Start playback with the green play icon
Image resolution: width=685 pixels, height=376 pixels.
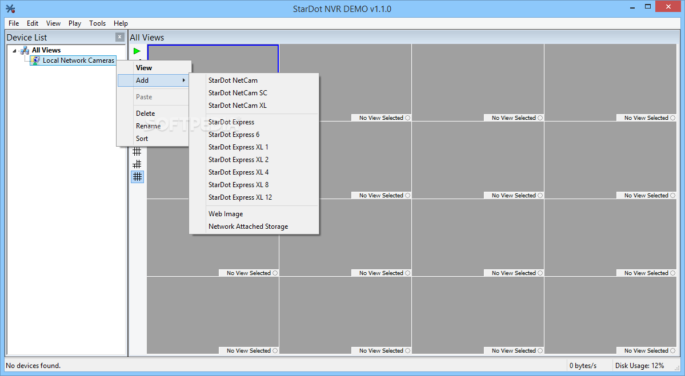click(137, 51)
